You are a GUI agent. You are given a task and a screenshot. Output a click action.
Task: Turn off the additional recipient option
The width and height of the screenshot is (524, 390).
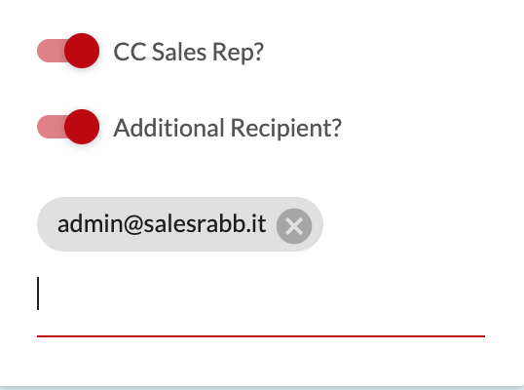(x=68, y=127)
